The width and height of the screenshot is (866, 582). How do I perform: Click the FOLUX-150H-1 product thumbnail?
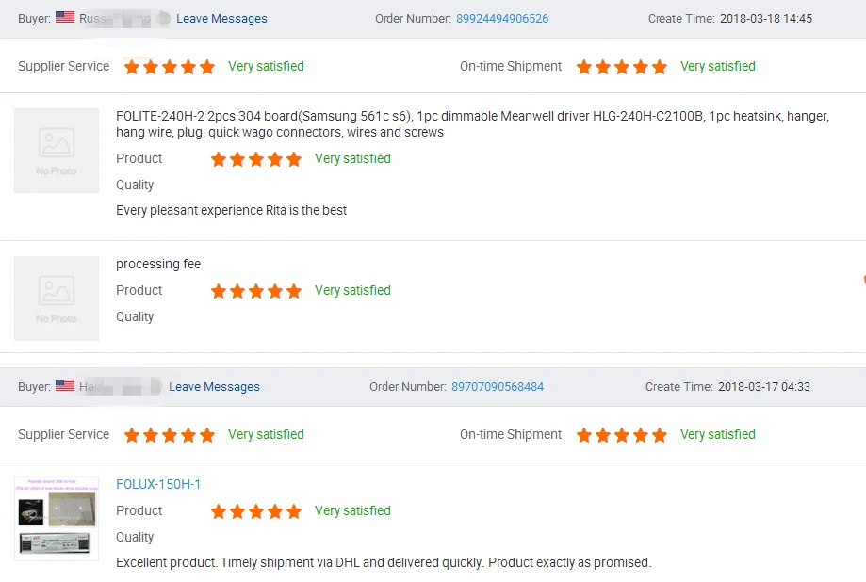tap(57, 519)
